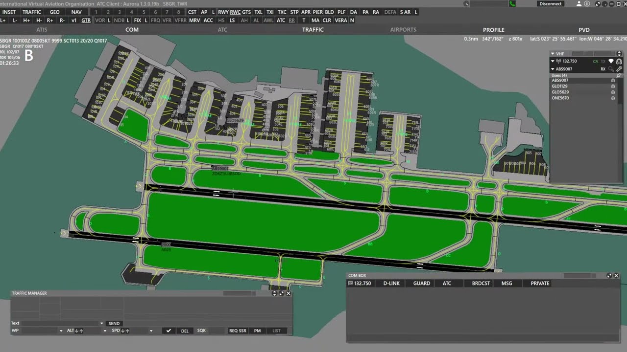This screenshot has height=352, width=627.
Task: Toggle the ATC display button
Action: [281, 21]
